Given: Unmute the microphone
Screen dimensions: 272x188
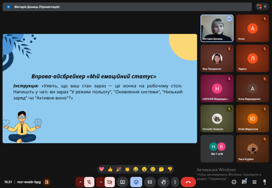Looking at the screenshot, I should (x=89, y=182).
